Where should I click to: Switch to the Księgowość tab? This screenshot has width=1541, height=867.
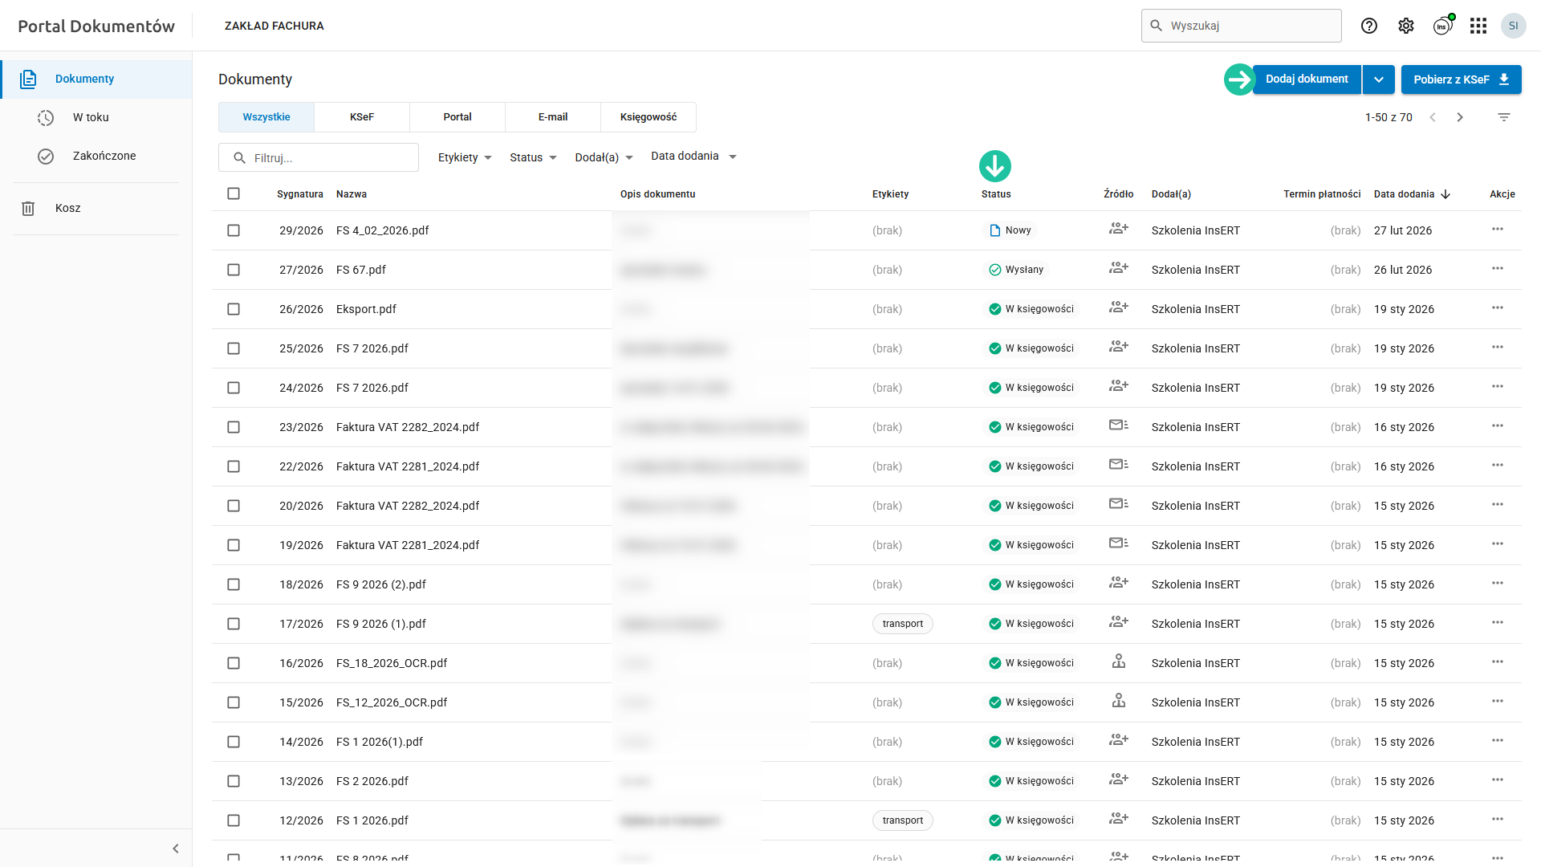coord(649,117)
